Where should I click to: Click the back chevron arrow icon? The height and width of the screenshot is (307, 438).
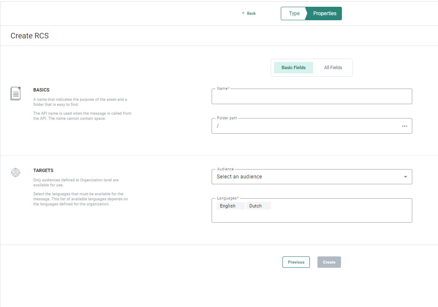(x=243, y=13)
